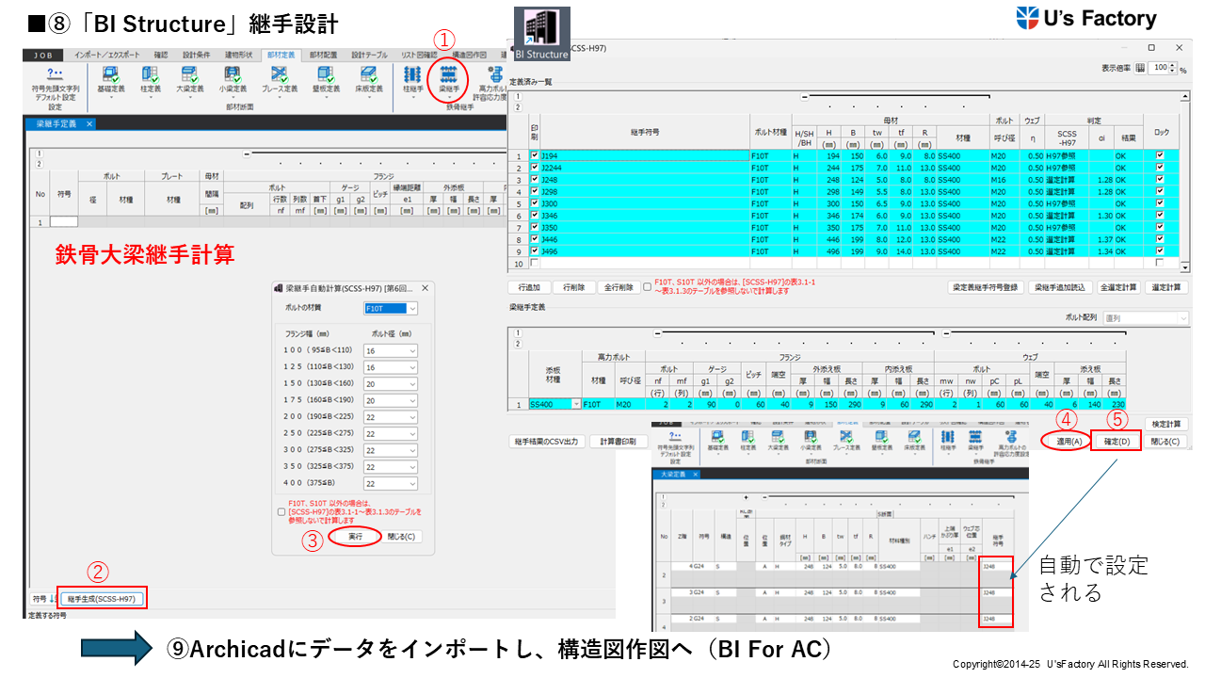Click the 梁継手 icon in the ribbon
Viewport: 1205px width, 678px height.
tap(448, 77)
